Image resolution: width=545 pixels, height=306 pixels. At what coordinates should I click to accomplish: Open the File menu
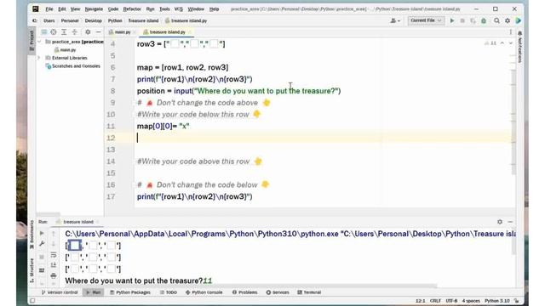point(49,9)
